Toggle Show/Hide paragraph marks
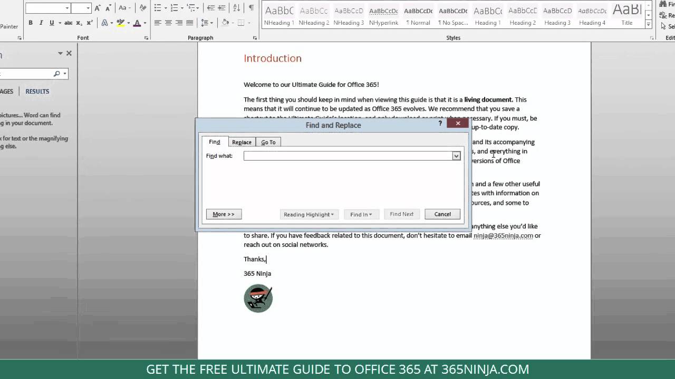 coord(251,8)
